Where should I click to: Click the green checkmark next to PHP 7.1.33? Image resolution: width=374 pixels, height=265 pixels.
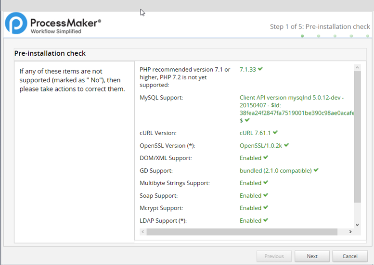260,69
